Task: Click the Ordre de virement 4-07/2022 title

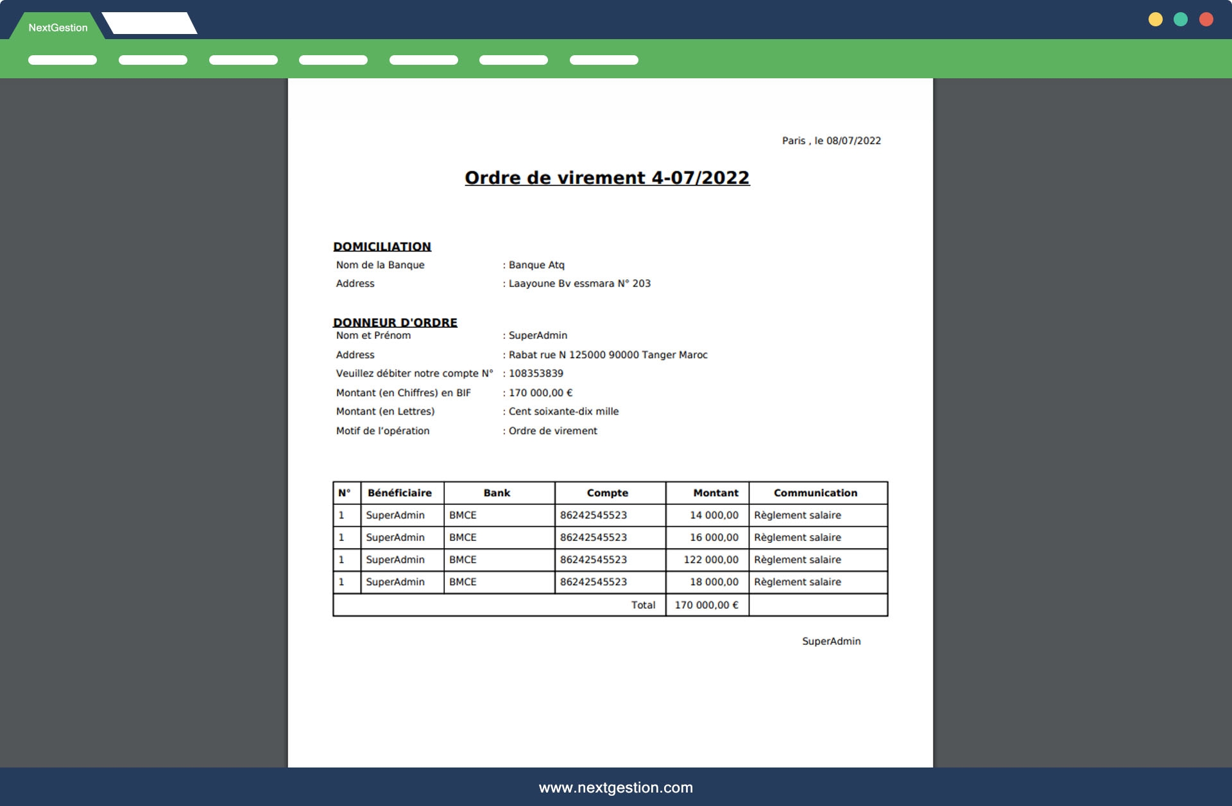Action: tap(607, 178)
